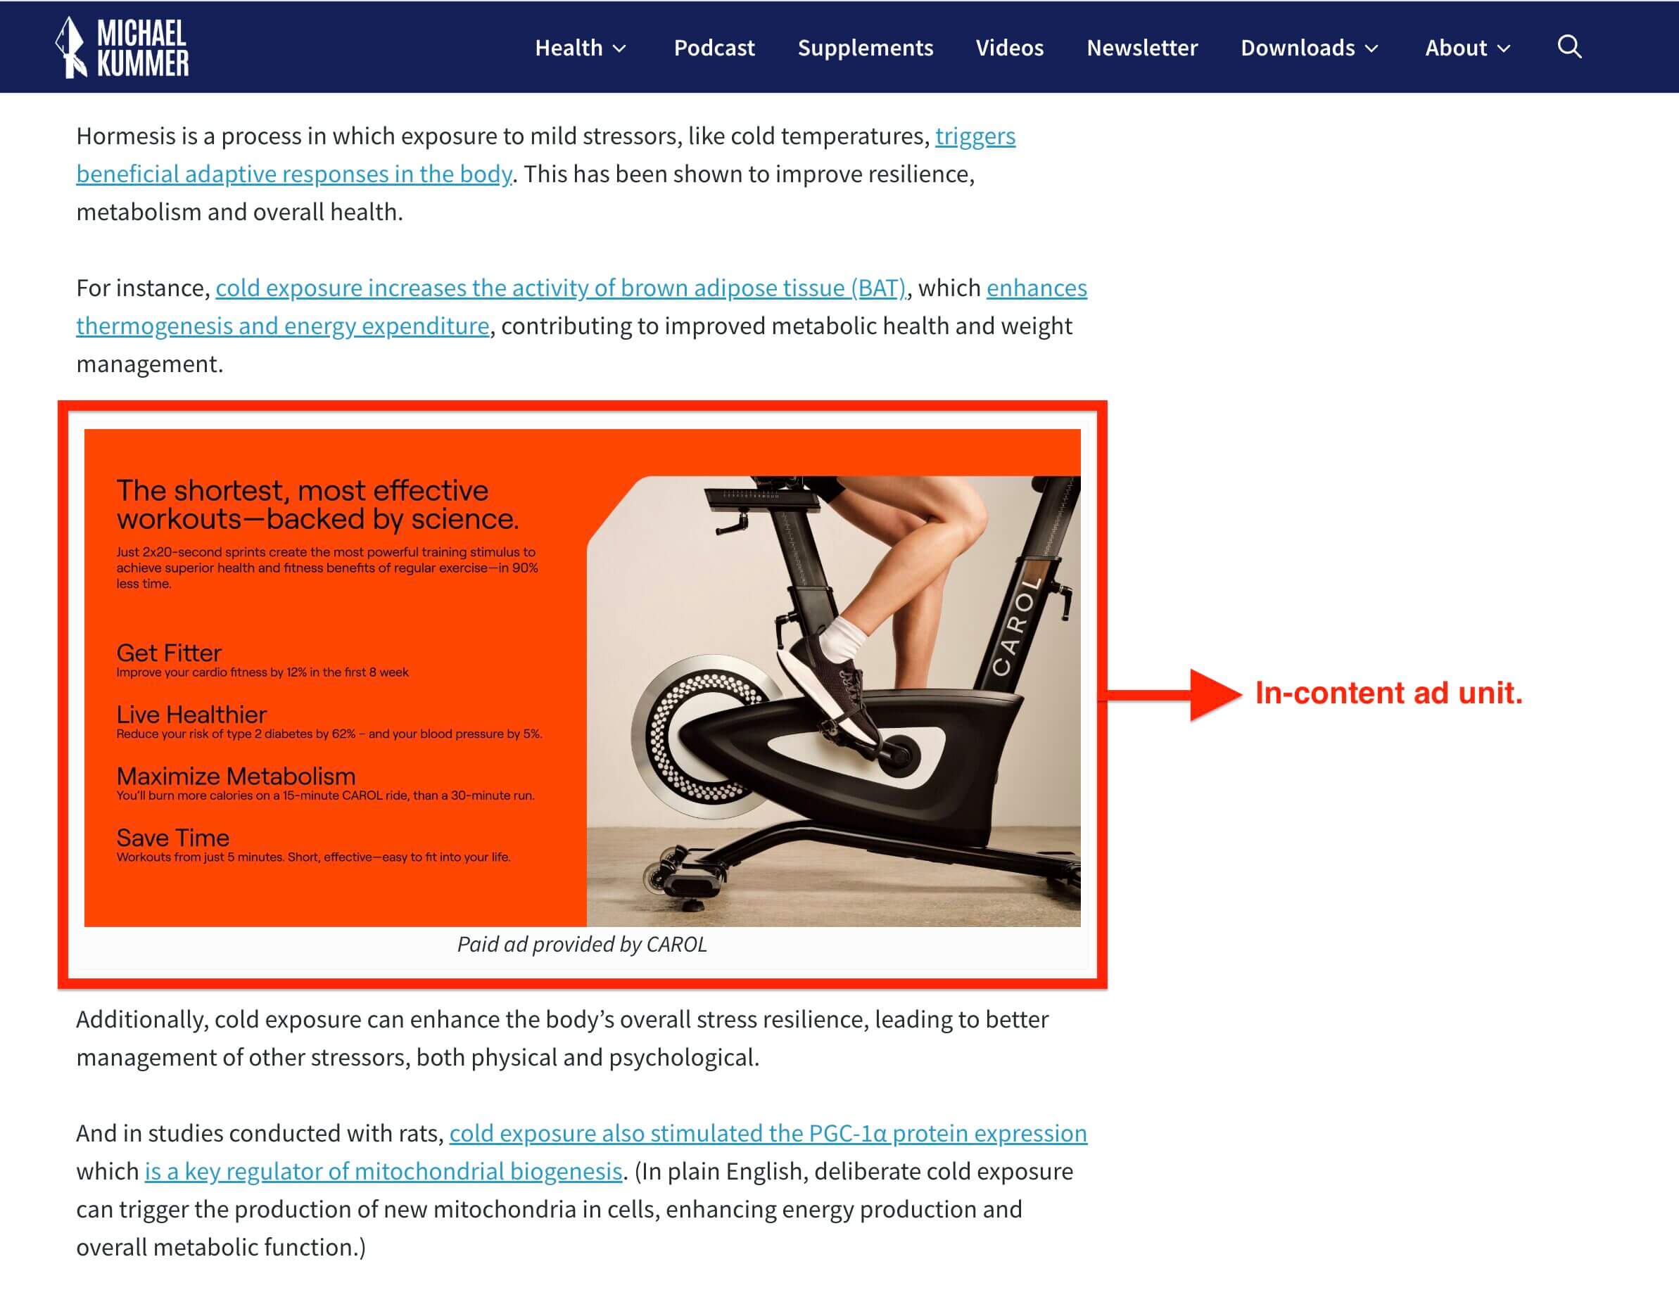The height and width of the screenshot is (1297, 1679).
Task: Open the Michael Kummer site logo
Action: tap(121, 46)
